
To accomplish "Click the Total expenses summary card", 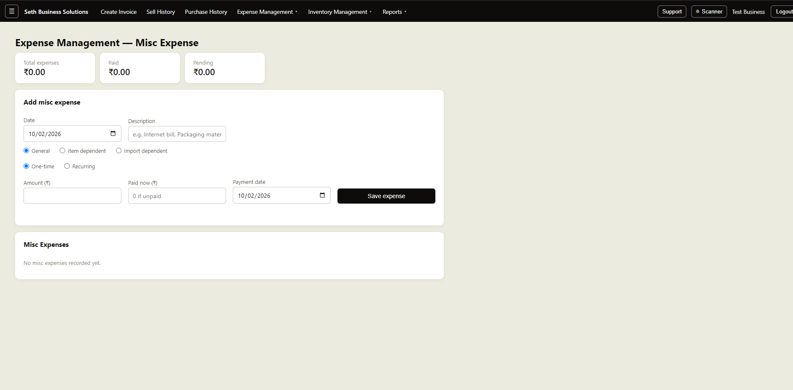I will [55, 68].
